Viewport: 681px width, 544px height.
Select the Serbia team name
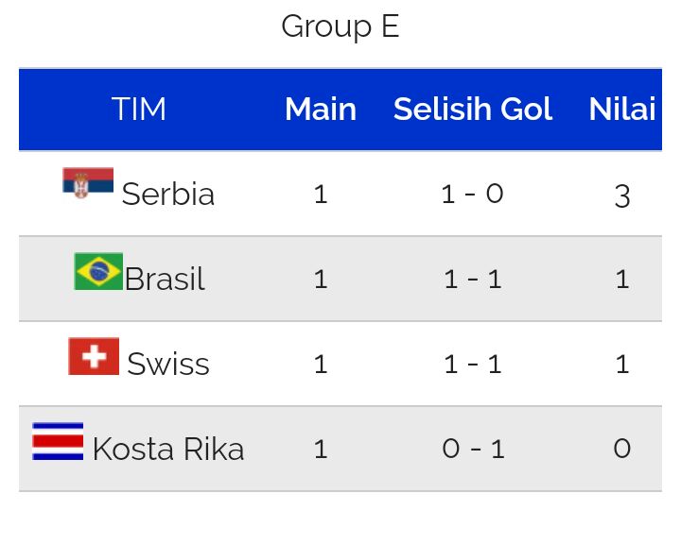168,194
